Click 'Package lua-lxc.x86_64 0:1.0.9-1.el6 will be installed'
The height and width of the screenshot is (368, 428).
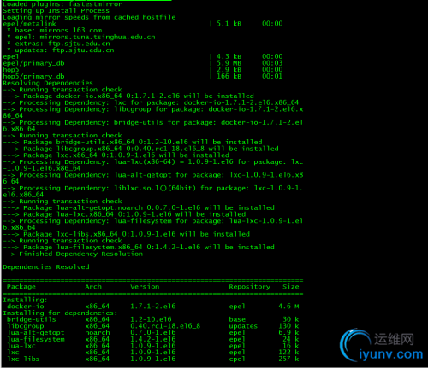click(x=134, y=214)
